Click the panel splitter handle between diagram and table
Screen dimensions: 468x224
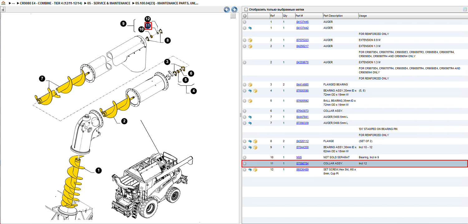[240, 115]
